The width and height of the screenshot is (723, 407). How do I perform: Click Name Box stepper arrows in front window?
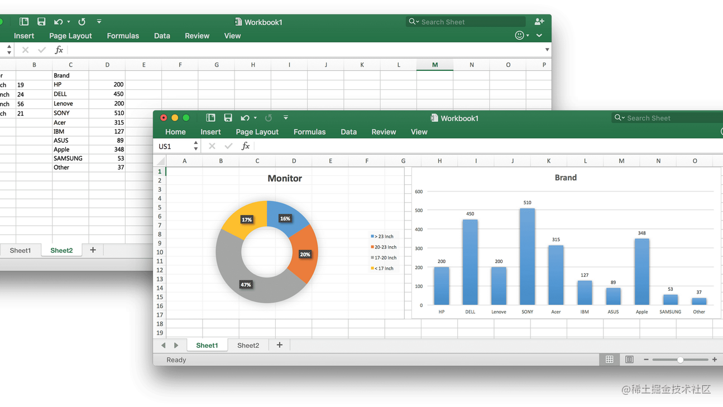point(196,146)
